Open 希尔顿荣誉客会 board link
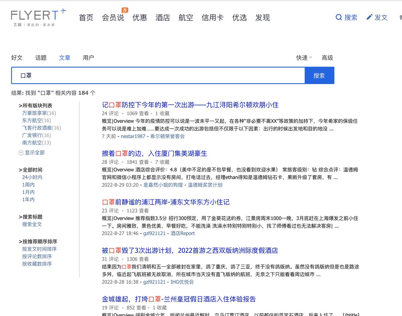The image size is (402, 316). (x=167, y=136)
